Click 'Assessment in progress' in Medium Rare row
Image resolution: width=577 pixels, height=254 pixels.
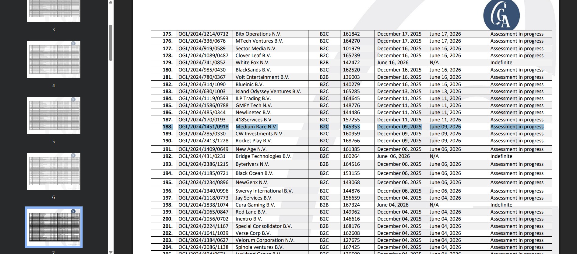517,127
